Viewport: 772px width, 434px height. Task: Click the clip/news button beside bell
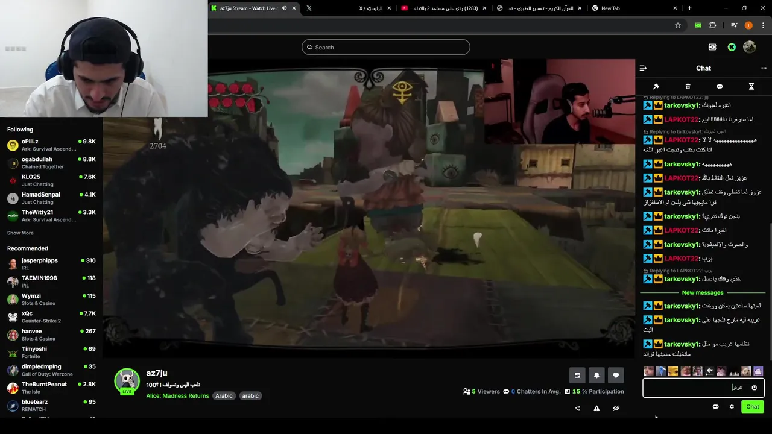point(577,375)
